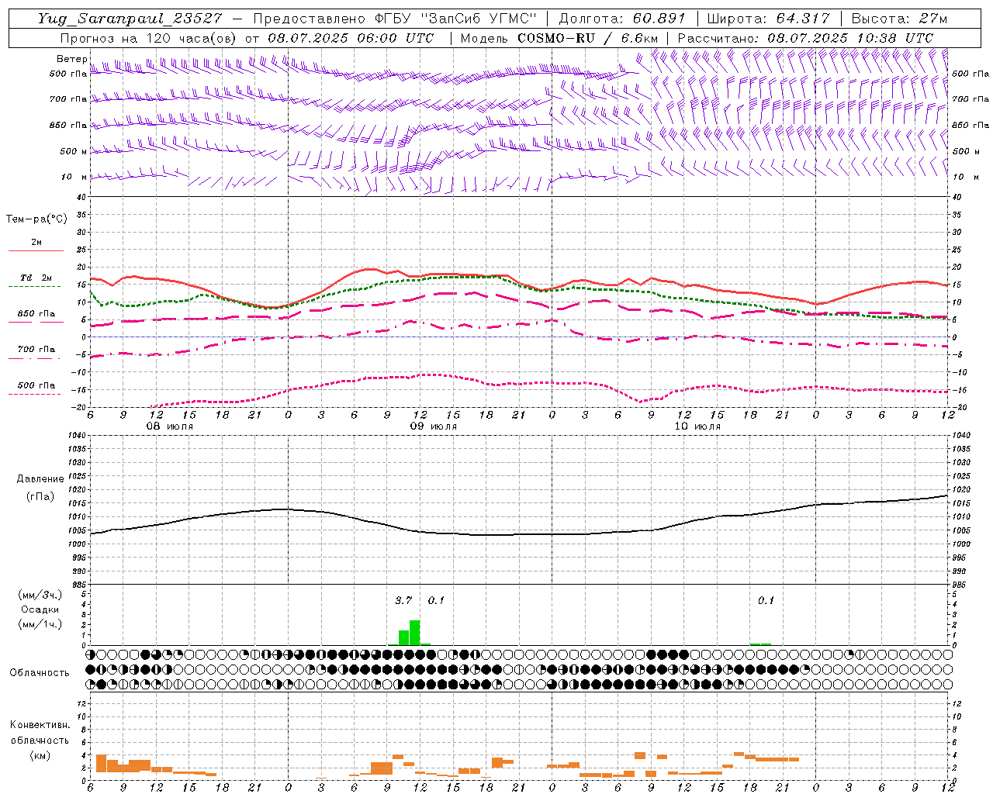Click the Долгота: 60.891 header field
The image size is (993, 794).
pyautogui.click(x=622, y=19)
